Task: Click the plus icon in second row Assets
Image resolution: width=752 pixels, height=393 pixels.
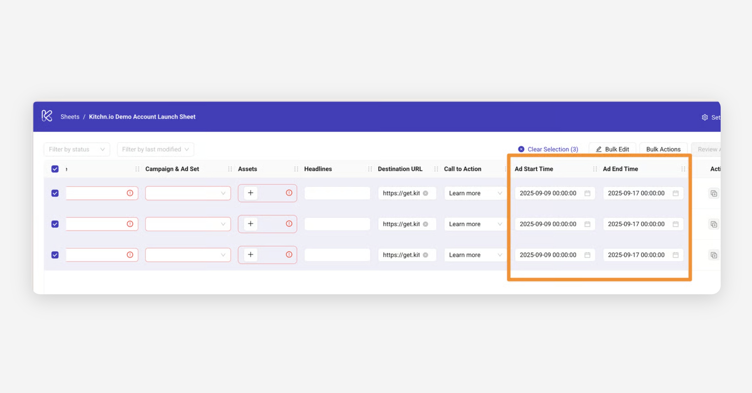Action: 250,224
